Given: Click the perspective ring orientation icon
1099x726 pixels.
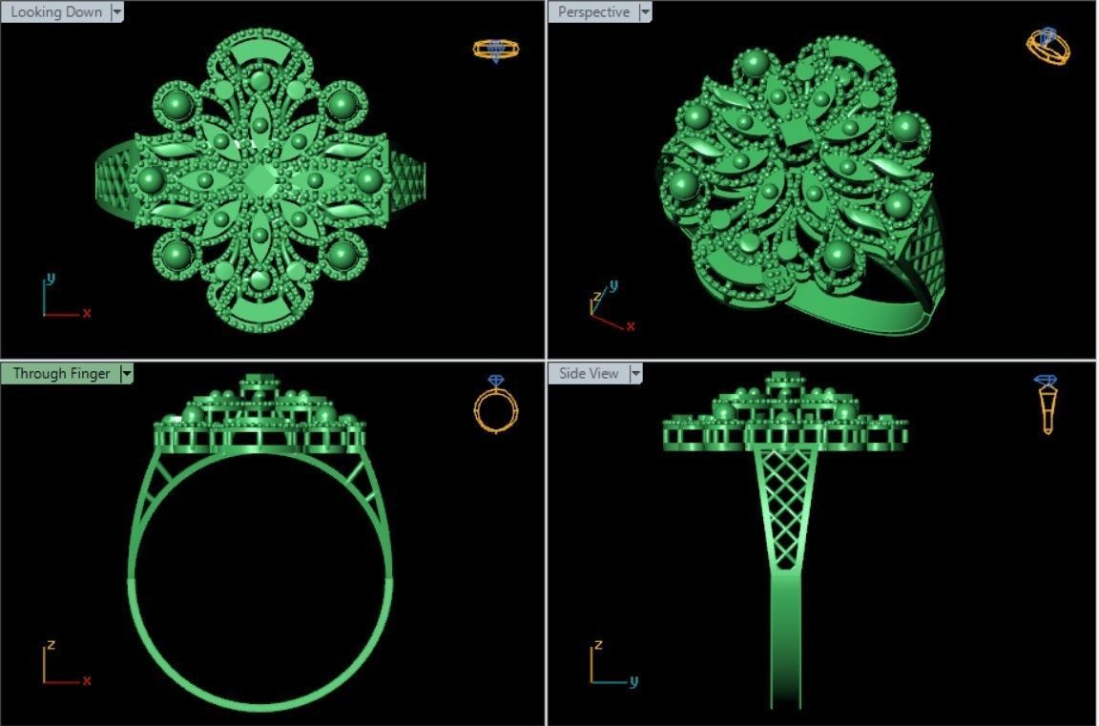Looking at the screenshot, I should point(1048,46).
